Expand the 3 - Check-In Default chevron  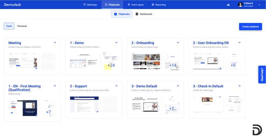[239, 86]
